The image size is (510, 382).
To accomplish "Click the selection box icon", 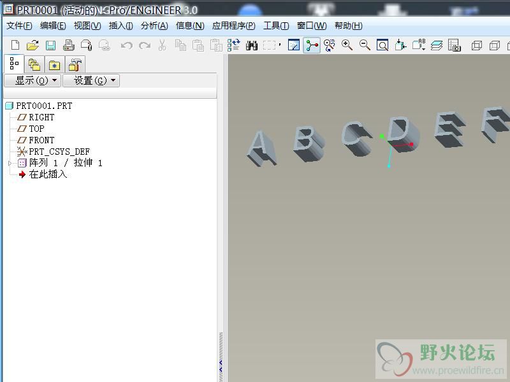I will coord(269,45).
